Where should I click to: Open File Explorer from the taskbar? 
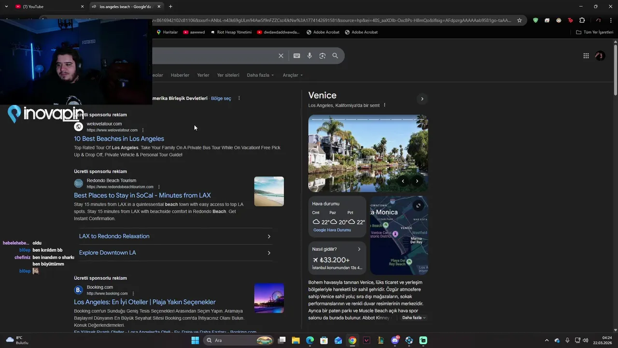(296, 340)
